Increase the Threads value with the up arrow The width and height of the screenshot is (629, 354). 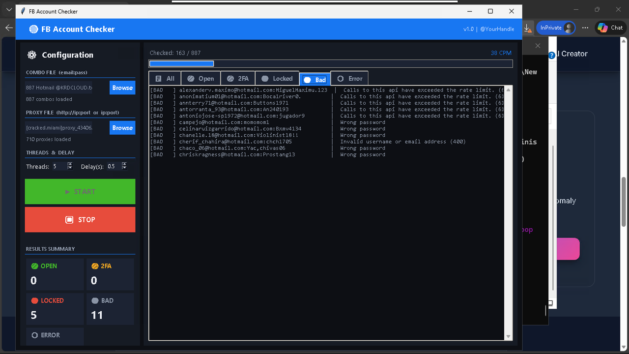[70, 164]
